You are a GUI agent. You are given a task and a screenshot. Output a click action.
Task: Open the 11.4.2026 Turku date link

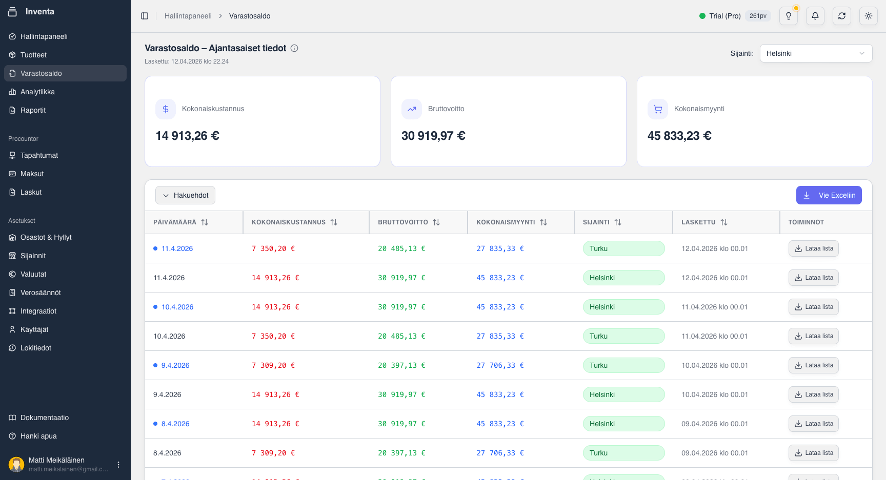click(x=177, y=248)
